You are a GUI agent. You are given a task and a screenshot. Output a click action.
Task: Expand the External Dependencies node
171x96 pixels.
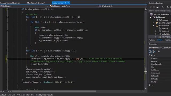(x=153, y=23)
